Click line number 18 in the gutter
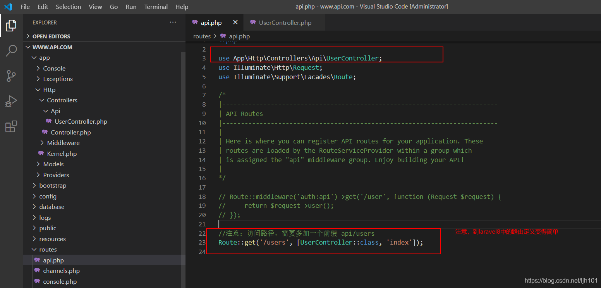 coord(202,197)
